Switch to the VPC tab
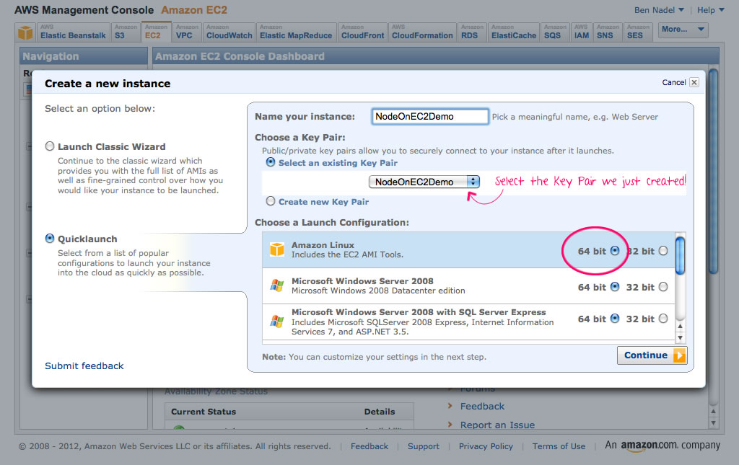This screenshot has height=465, width=739. point(187,32)
